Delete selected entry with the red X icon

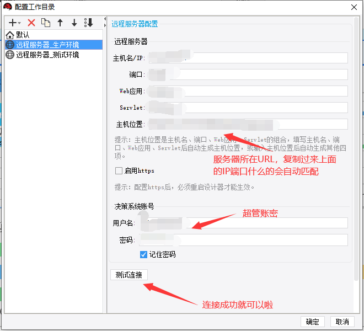coord(31,23)
